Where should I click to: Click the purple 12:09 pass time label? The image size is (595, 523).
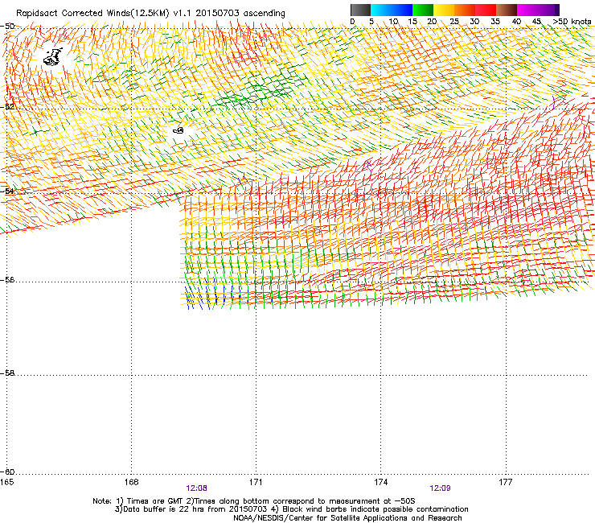pos(440,488)
